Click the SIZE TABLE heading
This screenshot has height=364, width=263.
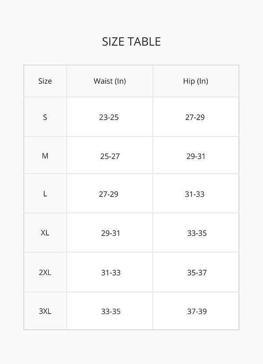tap(131, 42)
